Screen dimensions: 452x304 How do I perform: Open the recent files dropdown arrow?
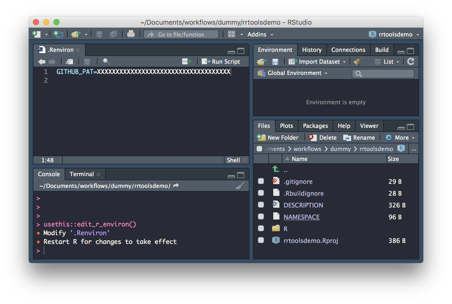pyautogui.click(x=86, y=34)
